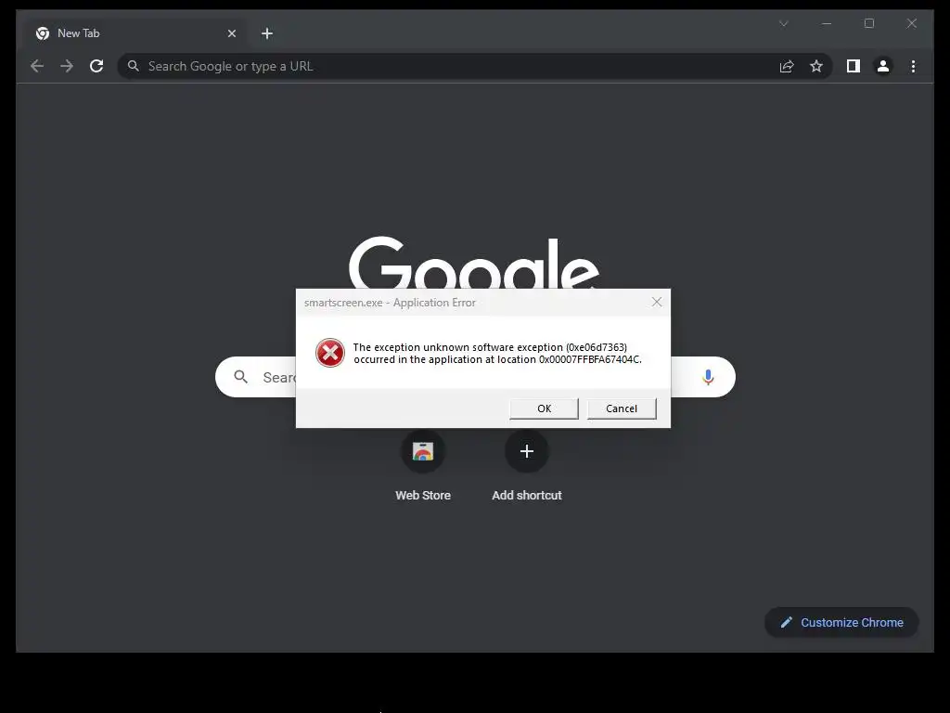
Task: Click the 'Add shortcut' label
Action: [527, 496]
